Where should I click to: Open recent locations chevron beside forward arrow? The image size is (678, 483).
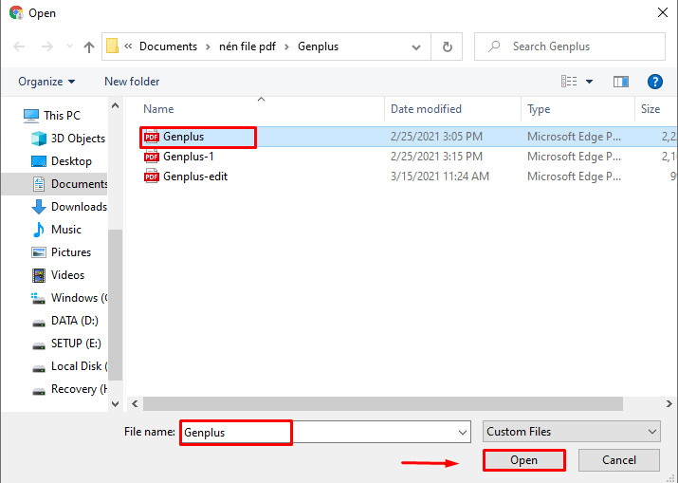69,46
